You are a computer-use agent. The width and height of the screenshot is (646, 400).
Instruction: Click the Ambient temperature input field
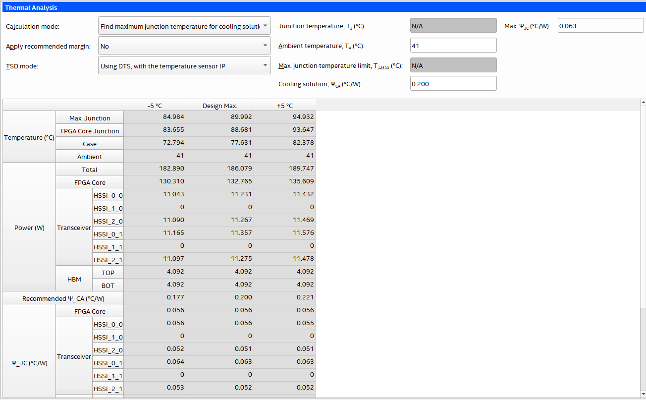[x=453, y=46]
